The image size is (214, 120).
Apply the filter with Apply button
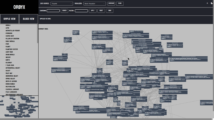pyautogui.click(x=93, y=11)
